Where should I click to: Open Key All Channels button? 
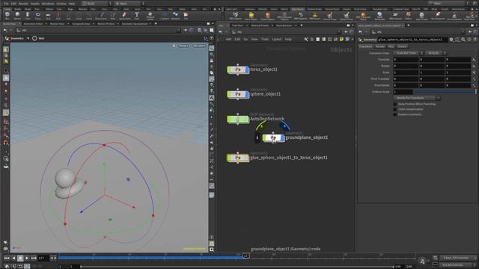[x=457, y=265]
